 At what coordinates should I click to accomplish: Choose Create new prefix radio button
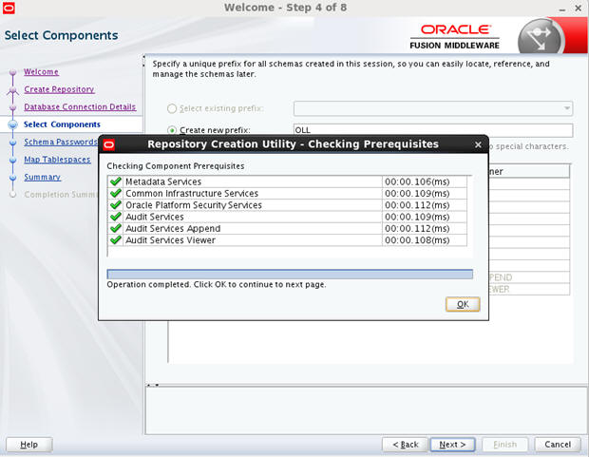(172, 130)
